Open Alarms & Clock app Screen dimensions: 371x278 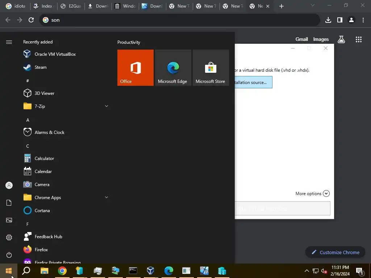point(66,132)
